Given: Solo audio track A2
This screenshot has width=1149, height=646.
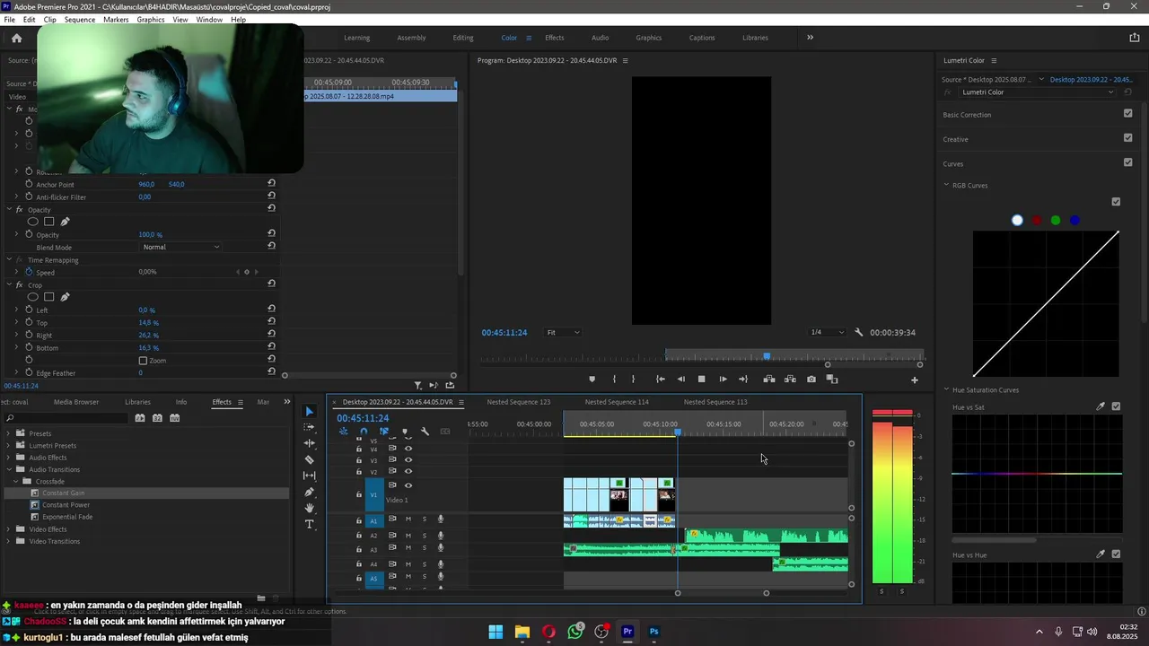Looking at the screenshot, I should click(x=425, y=534).
